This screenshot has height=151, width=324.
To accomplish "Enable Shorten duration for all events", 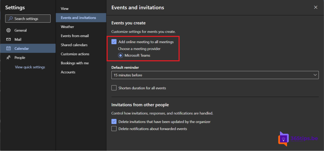I will (x=114, y=88).
